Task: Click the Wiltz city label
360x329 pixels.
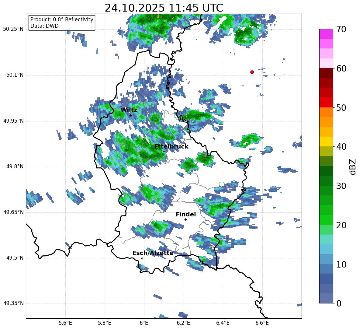Action: click(129, 110)
